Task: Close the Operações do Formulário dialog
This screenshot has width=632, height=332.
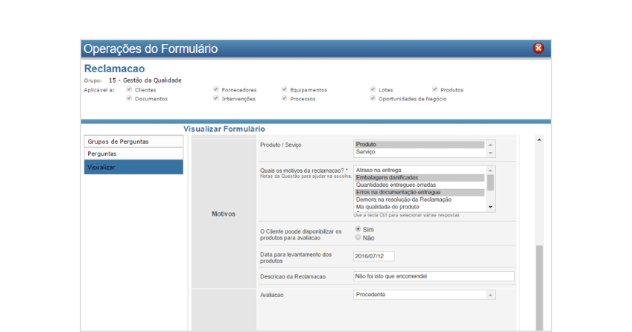Action: [538, 48]
